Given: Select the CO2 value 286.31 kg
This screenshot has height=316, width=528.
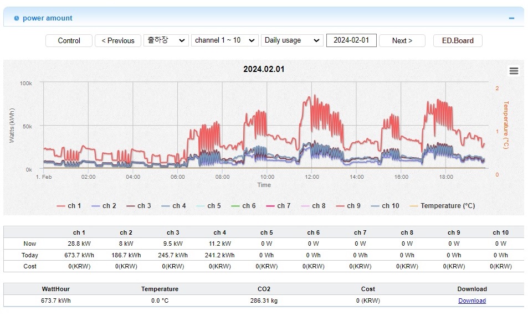Looking at the screenshot, I should [264, 301].
